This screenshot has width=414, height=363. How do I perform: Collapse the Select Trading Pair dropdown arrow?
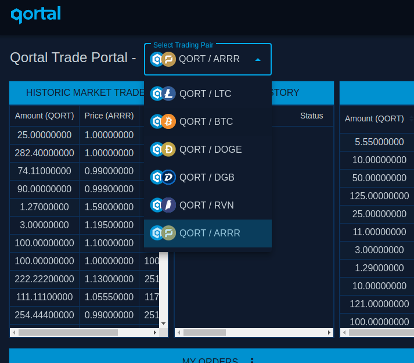point(258,60)
